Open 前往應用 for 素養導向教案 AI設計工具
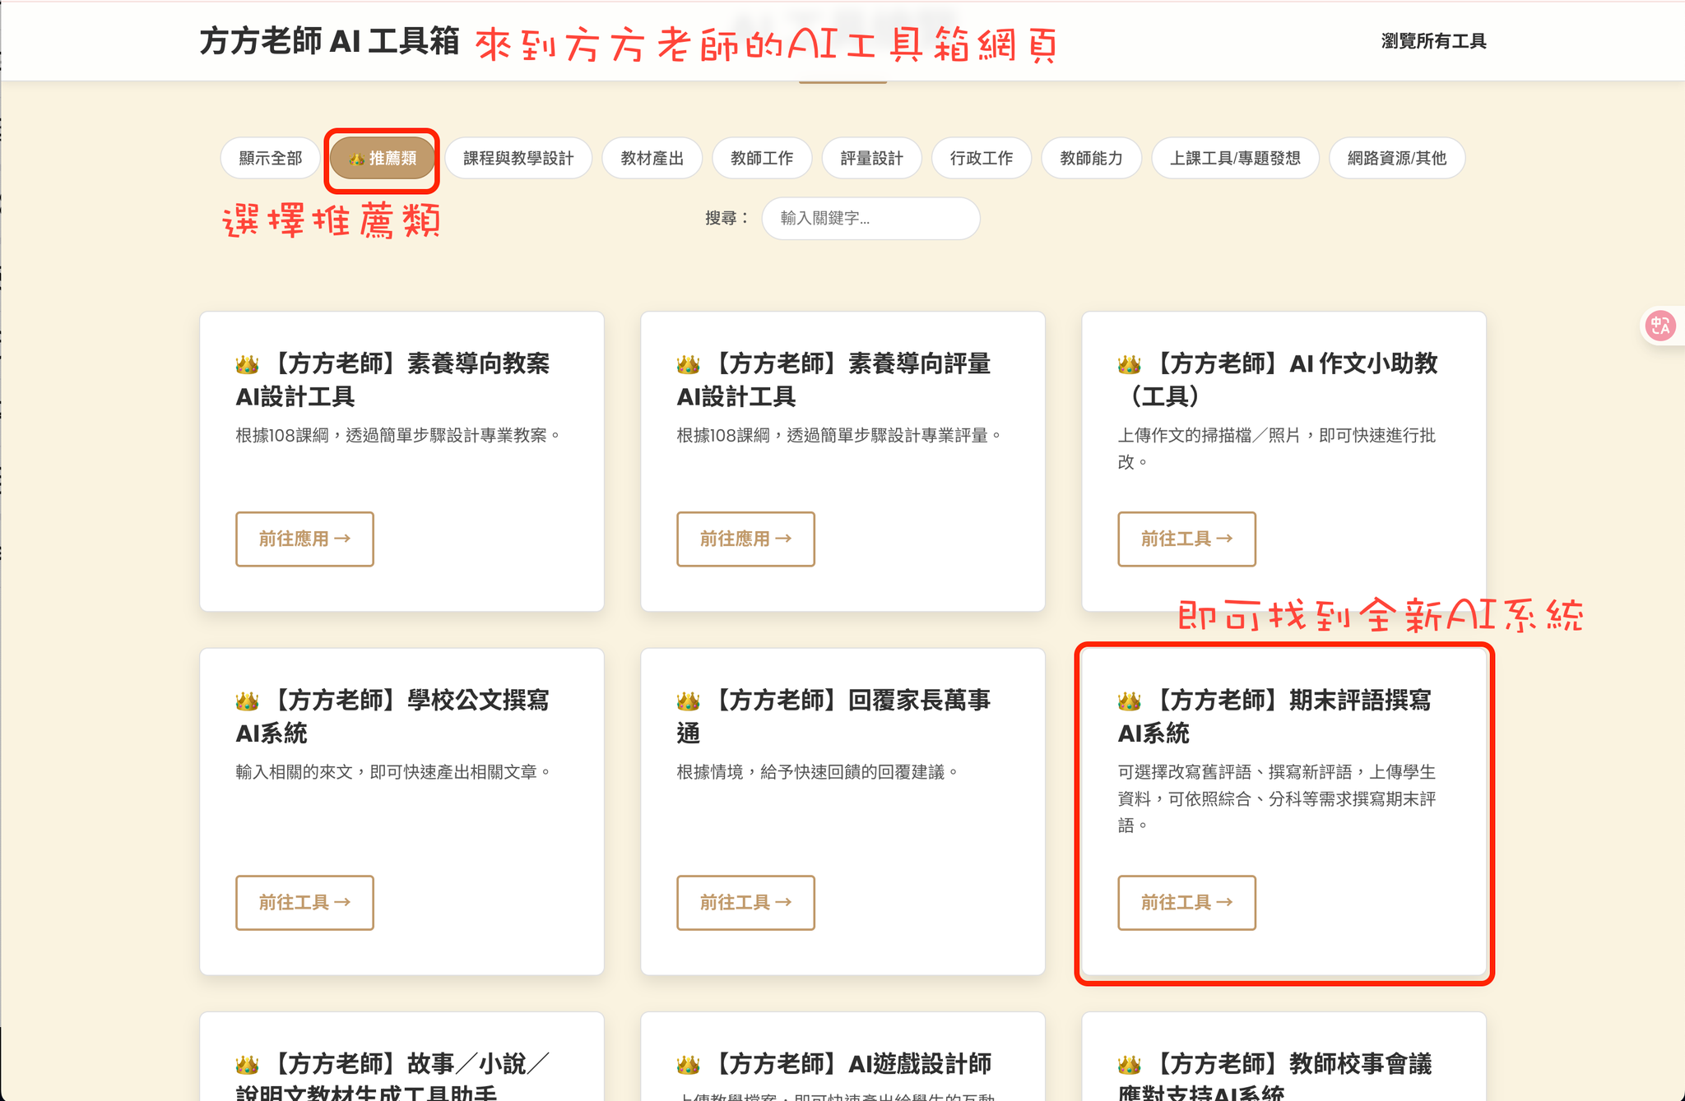Screen dimensions: 1685x1101 click(x=304, y=539)
